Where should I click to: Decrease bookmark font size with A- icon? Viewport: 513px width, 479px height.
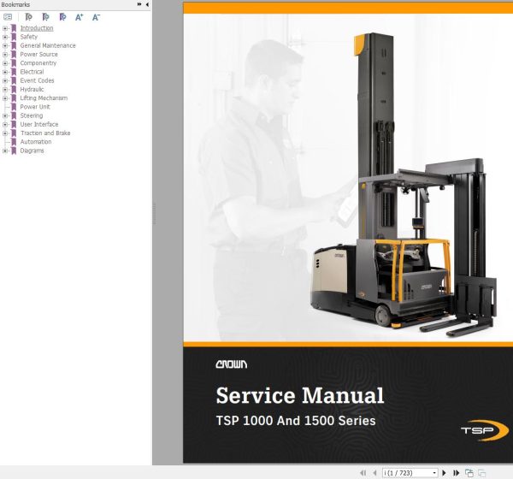[96, 17]
